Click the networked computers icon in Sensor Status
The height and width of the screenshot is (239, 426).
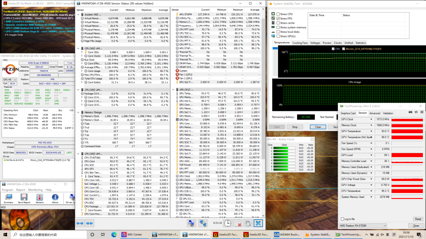[x=203, y=223]
